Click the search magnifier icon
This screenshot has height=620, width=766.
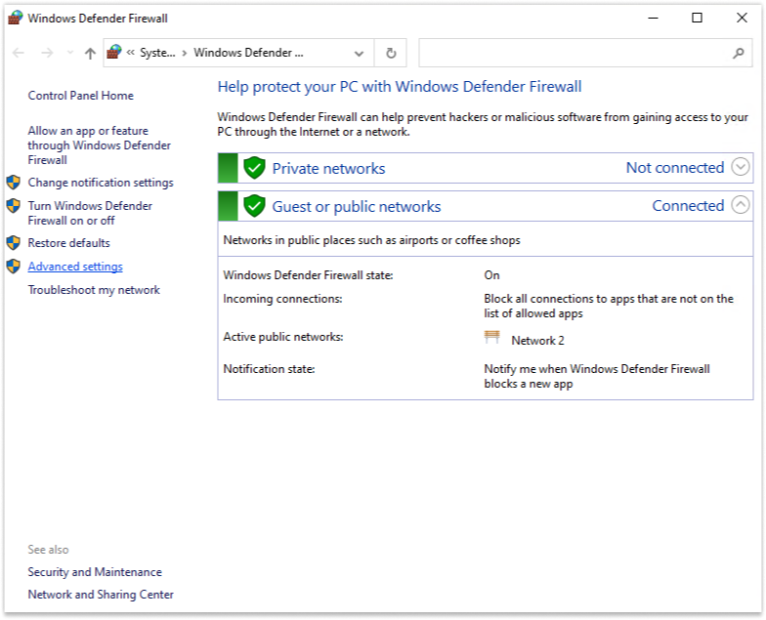click(739, 53)
